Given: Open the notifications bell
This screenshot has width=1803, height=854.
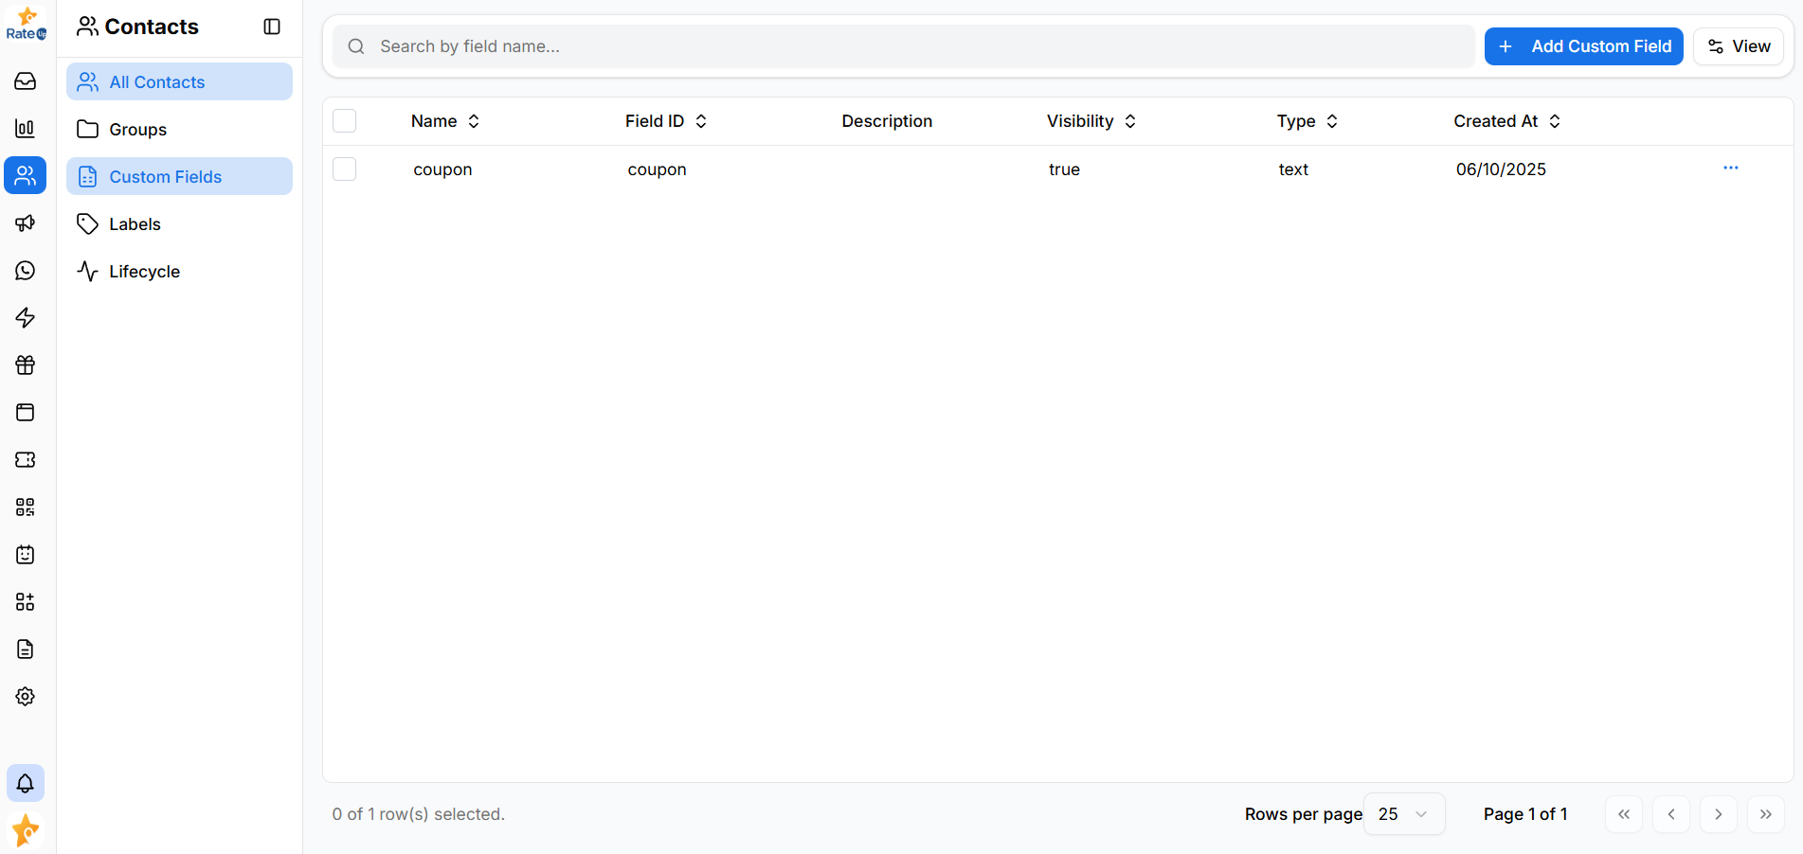Looking at the screenshot, I should 25,783.
